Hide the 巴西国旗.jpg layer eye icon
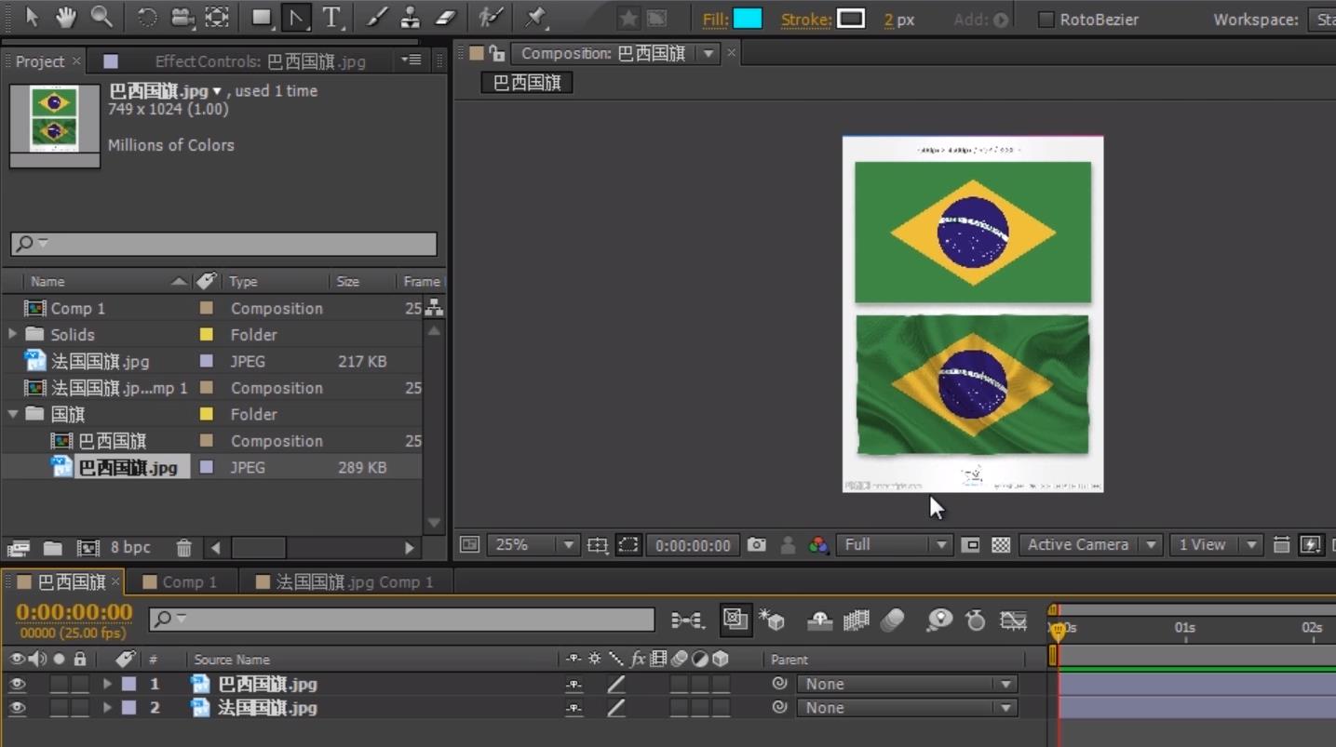Viewport: 1336px width, 747px height. [x=17, y=684]
